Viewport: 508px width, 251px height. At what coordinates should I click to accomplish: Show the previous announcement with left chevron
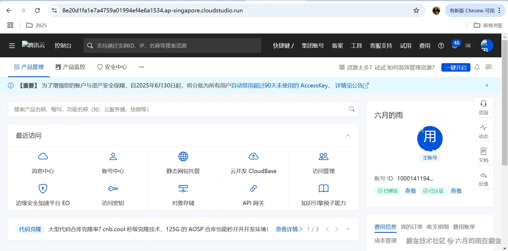328,229
